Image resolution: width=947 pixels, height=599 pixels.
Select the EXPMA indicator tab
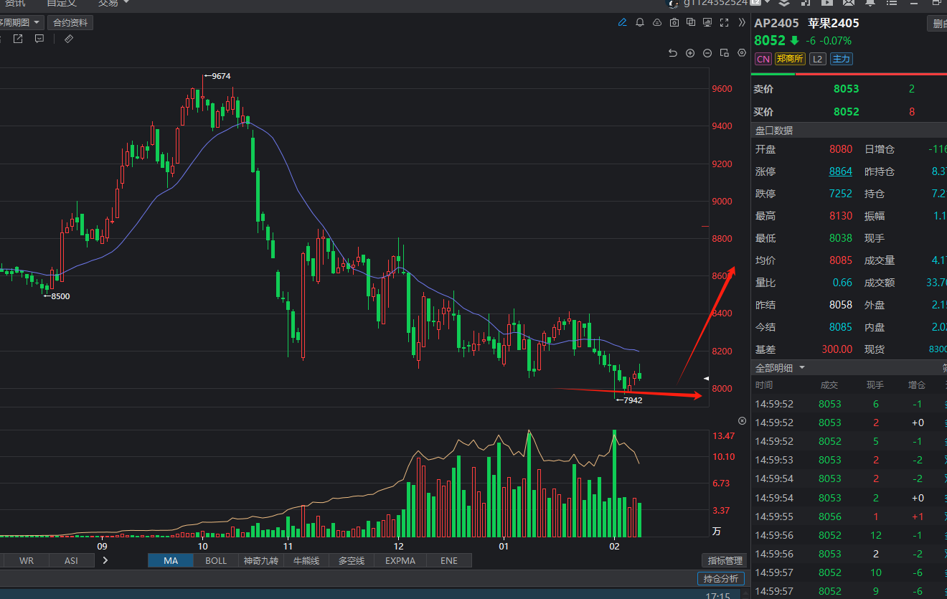point(400,560)
